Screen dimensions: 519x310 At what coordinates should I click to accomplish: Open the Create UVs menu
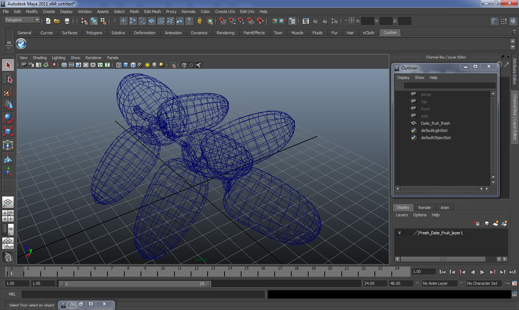coord(225,12)
